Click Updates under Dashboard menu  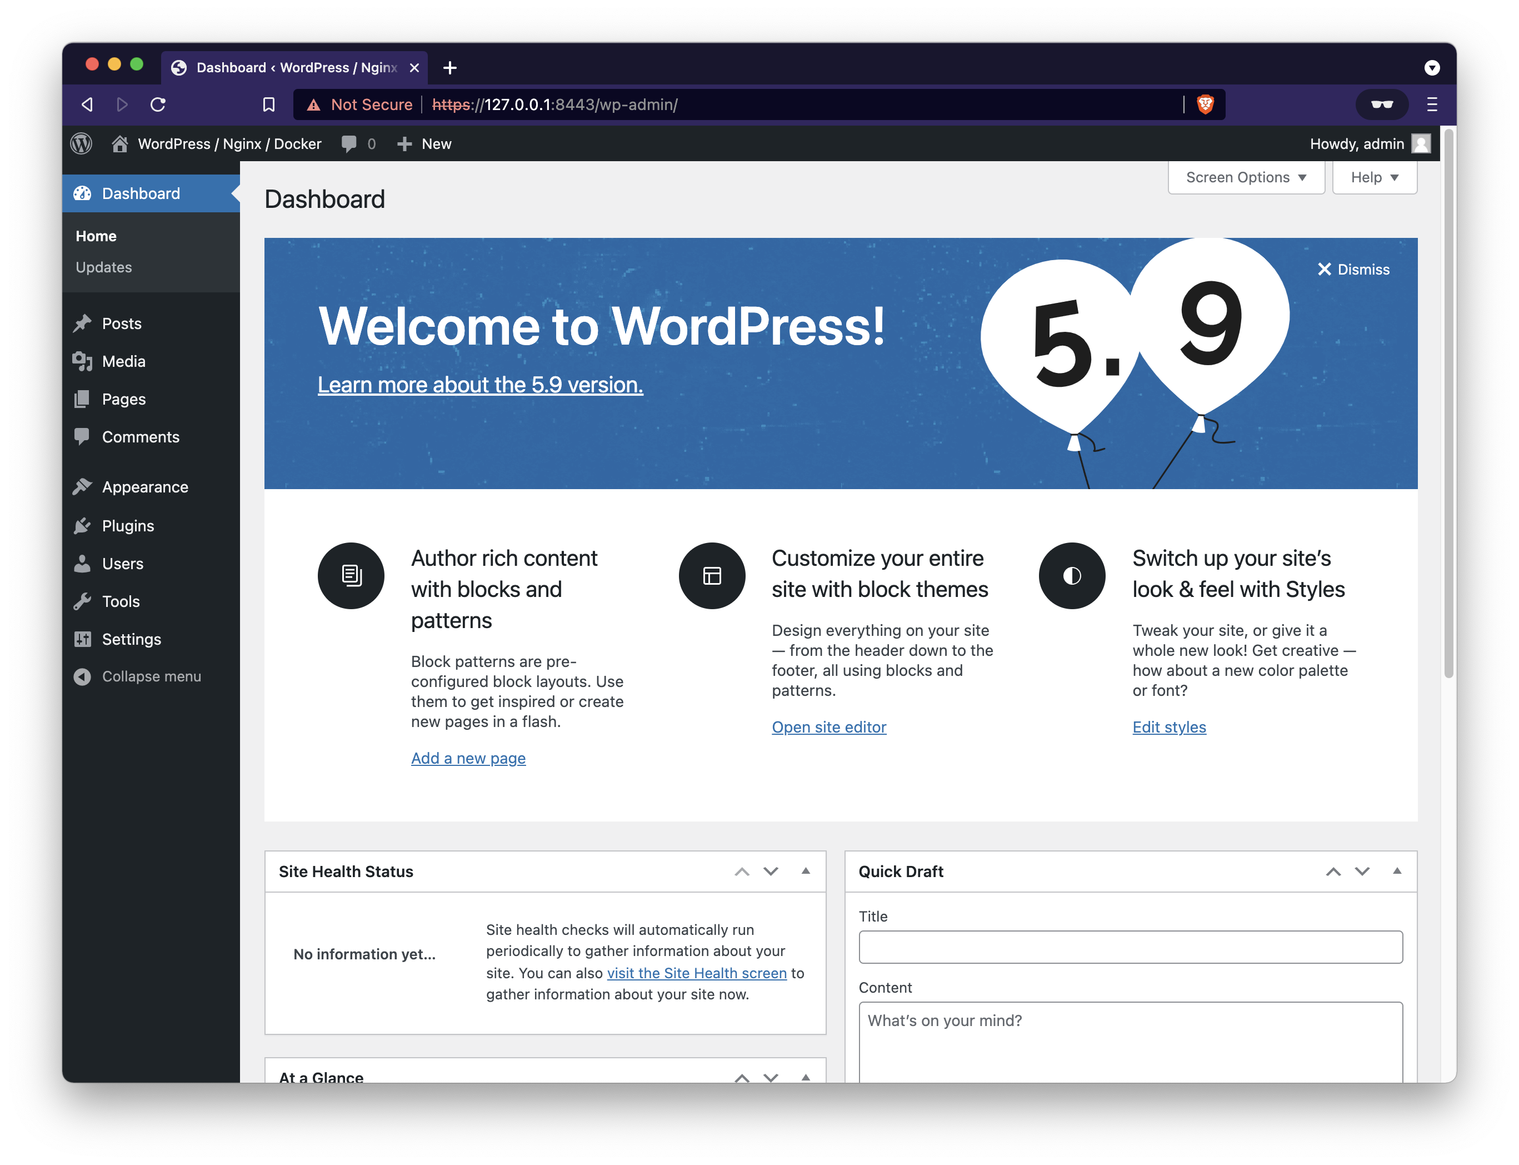coord(104,266)
